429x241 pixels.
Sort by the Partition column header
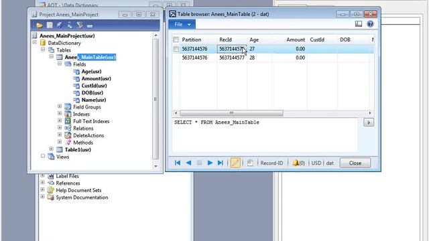coord(198,39)
